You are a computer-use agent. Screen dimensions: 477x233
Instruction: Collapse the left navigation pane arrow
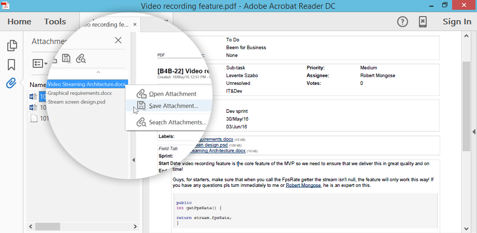(133, 160)
